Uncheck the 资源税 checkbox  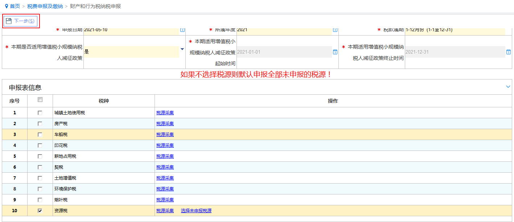tap(40, 211)
